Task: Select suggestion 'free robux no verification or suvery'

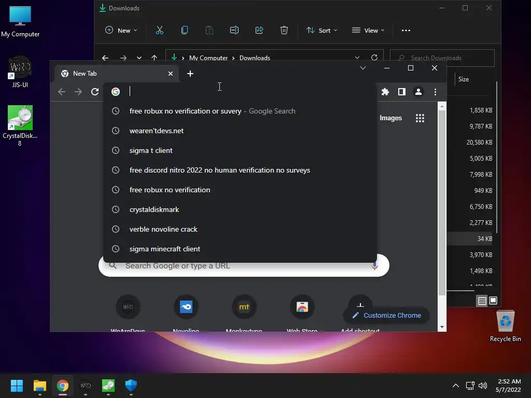Action: tap(240, 111)
